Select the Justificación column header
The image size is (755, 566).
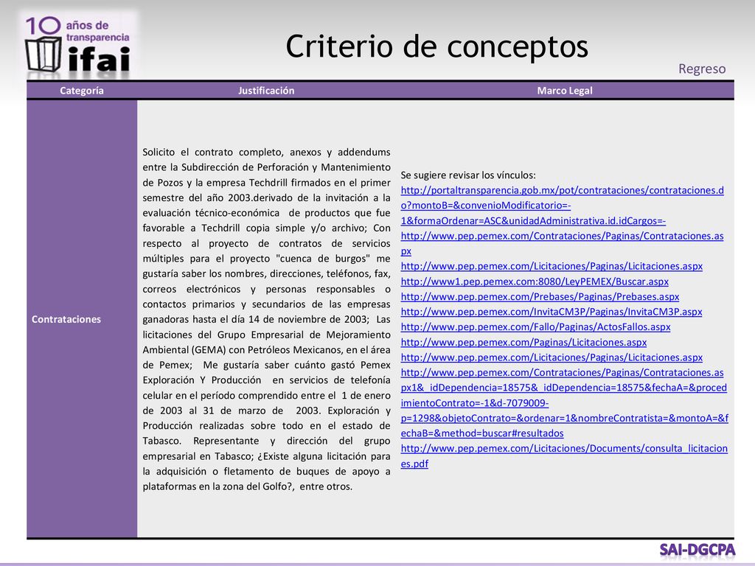click(x=266, y=91)
